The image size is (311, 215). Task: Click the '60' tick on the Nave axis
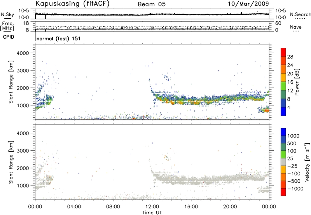tap(278, 23)
